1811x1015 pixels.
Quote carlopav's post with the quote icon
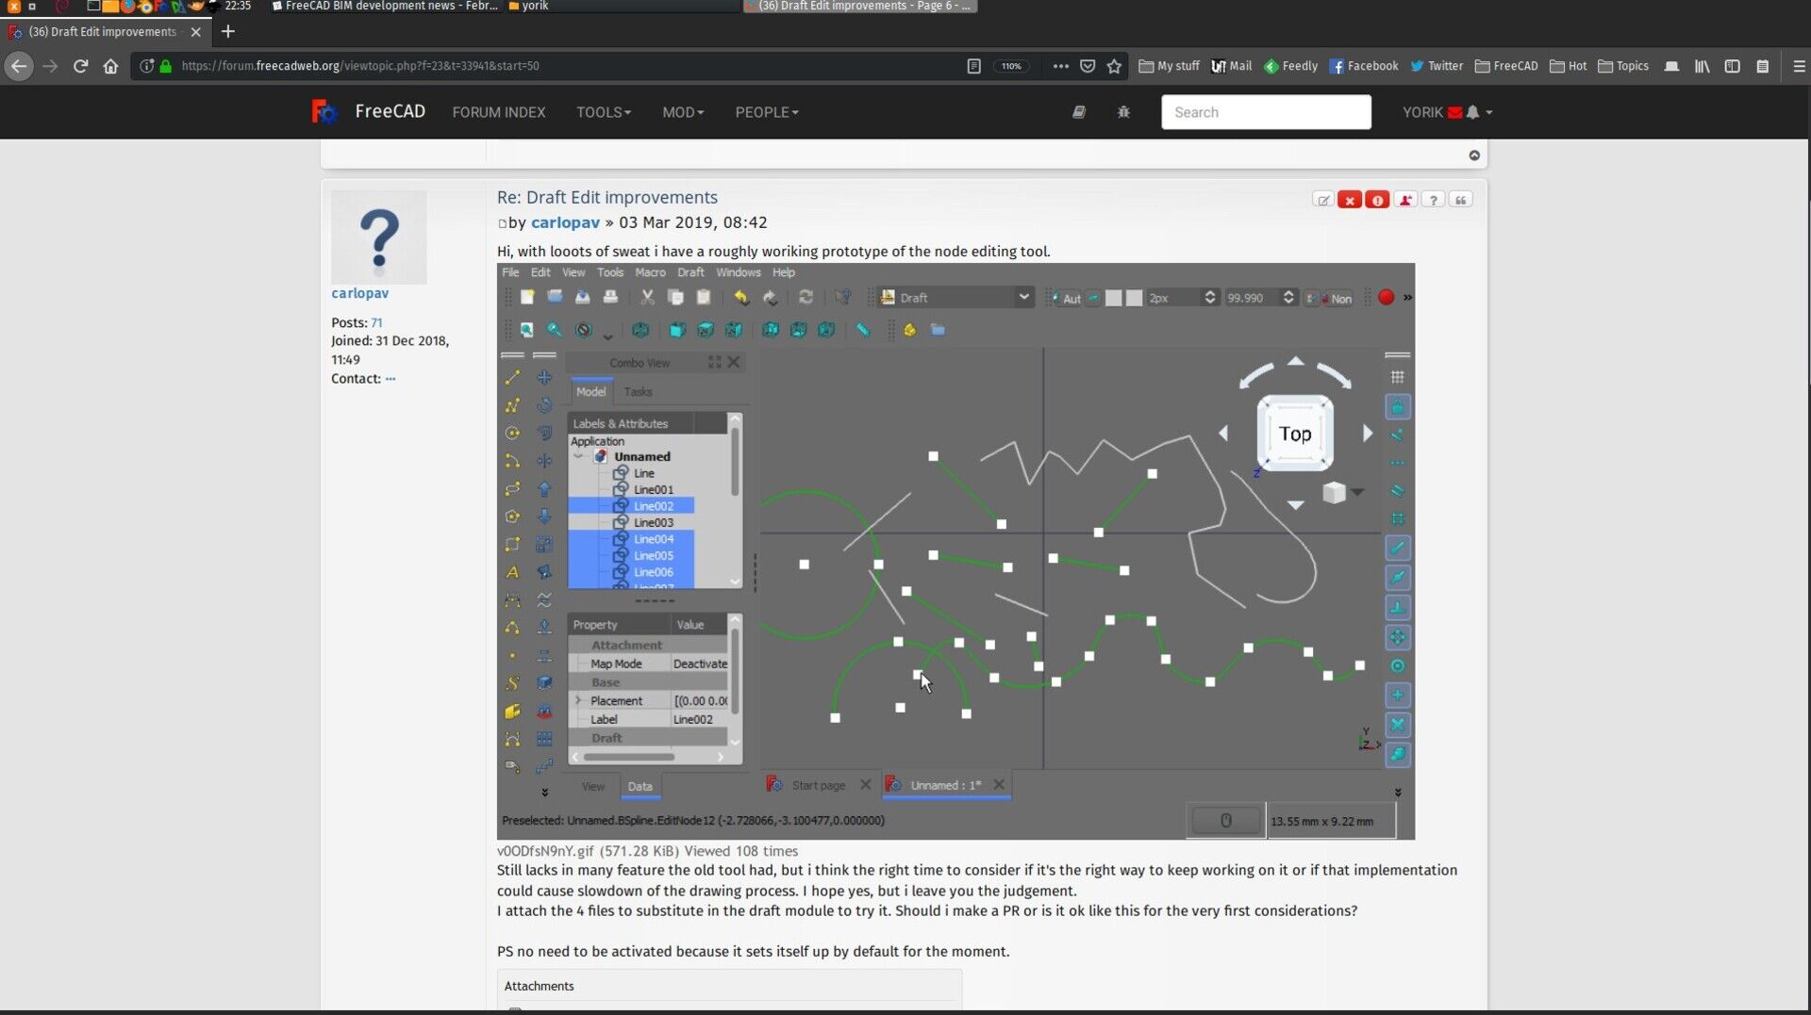click(1460, 200)
